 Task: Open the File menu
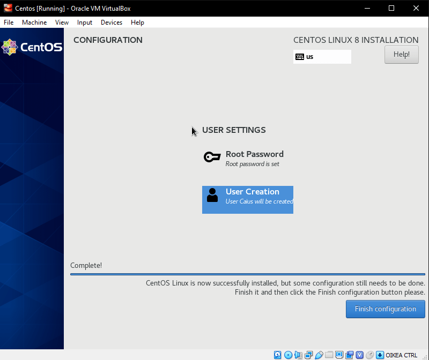coord(9,22)
